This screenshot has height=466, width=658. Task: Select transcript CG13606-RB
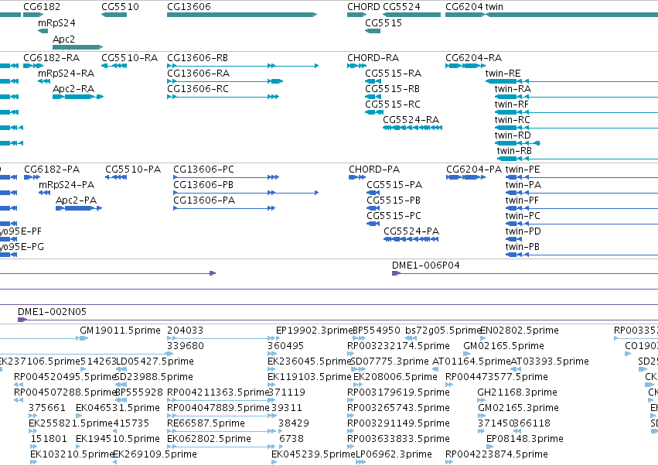click(x=198, y=58)
